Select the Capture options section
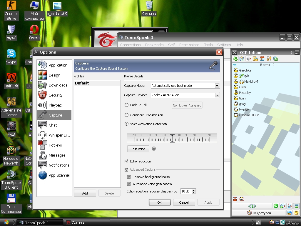Image resolution: width=301 pixels, height=226 pixels. [x=54, y=115]
